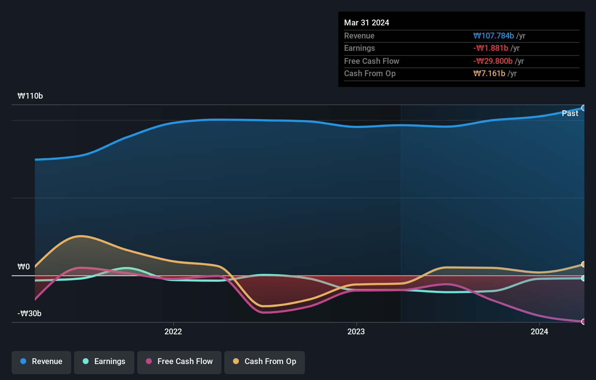Click the 2022 x-axis label
Viewport: 596px width, 380px height.
coord(173,331)
